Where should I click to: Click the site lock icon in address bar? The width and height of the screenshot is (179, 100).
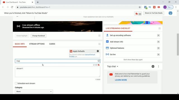tap(17, 7)
